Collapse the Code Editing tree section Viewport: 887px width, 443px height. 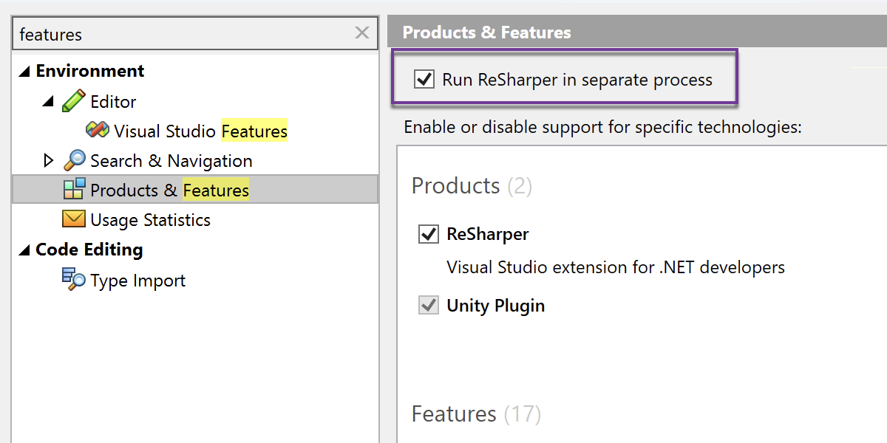(24, 250)
